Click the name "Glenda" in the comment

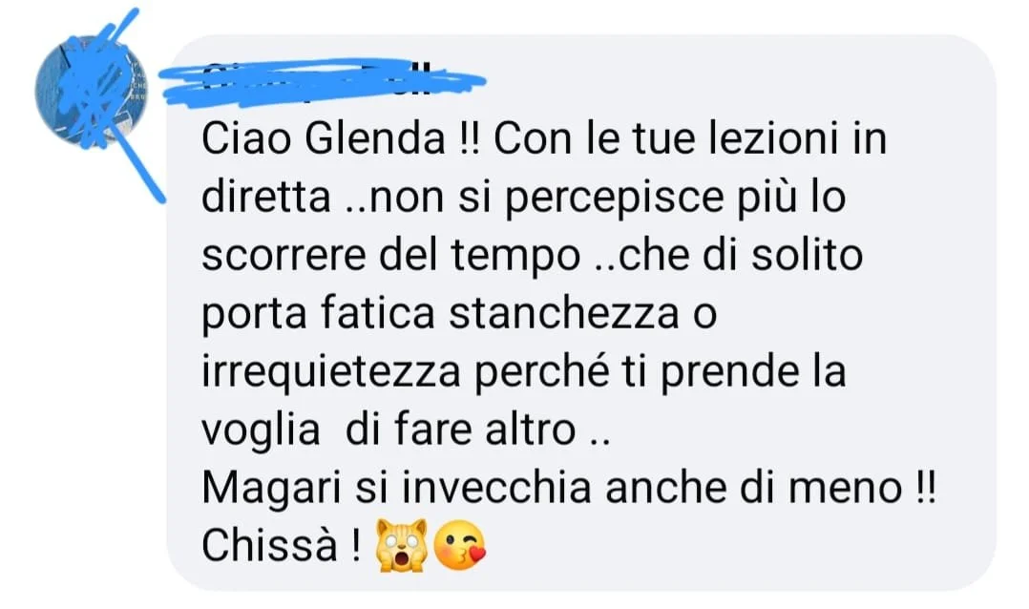[x=376, y=139]
